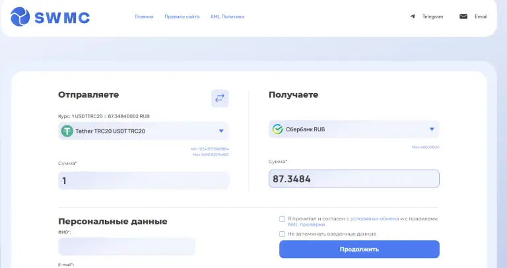
Task: Open the 'AML проверки' link
Action: point(306,224)
